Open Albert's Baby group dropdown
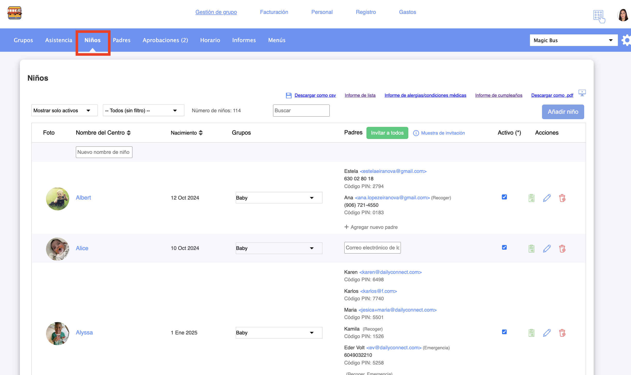 pyautogui.click(x=279, y=198)
